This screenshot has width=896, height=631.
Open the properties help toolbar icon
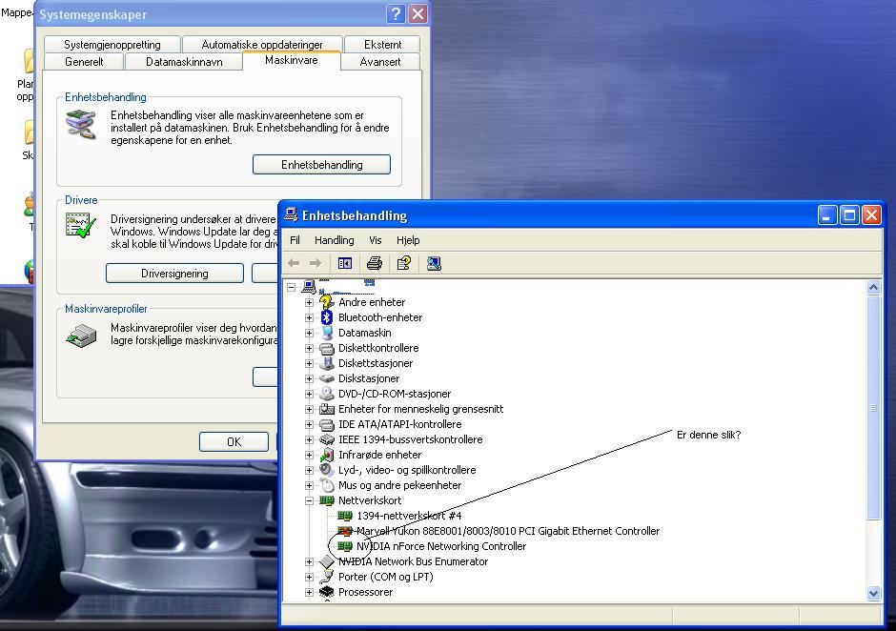[x=404, y=263]
